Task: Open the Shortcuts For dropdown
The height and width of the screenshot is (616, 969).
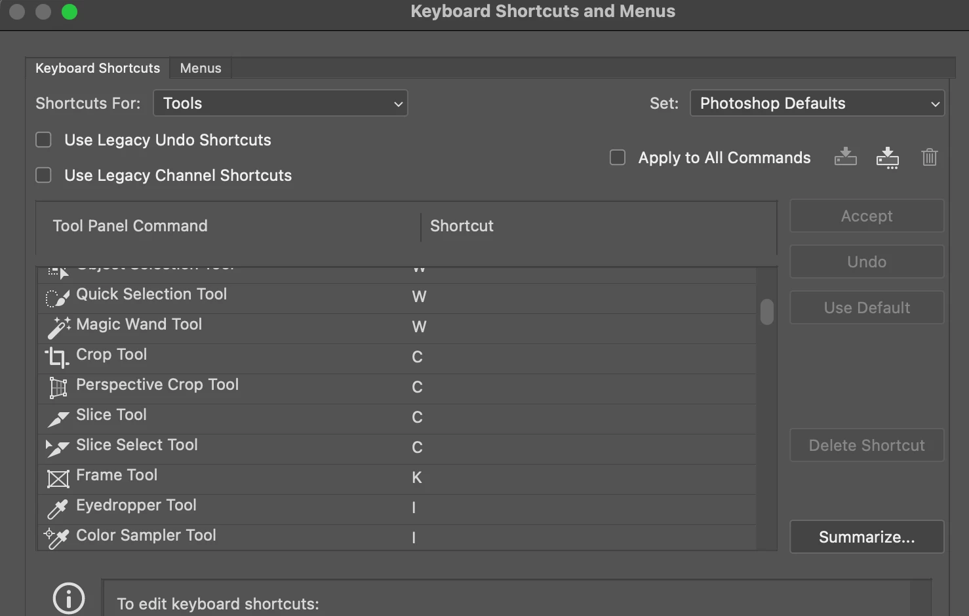Action: 280,104
